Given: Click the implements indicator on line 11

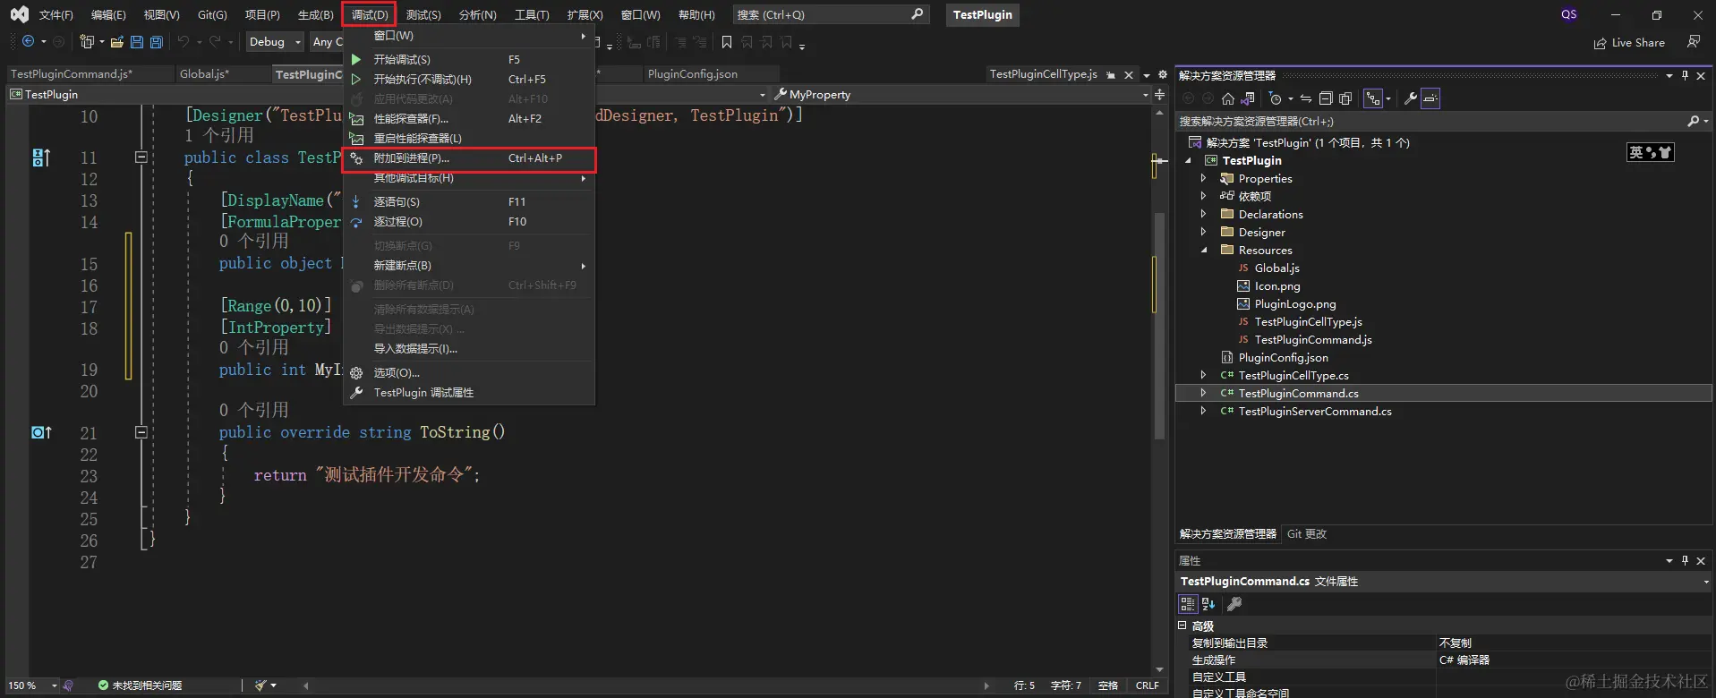Looking at the screenshot, I should tap(41, 157).
